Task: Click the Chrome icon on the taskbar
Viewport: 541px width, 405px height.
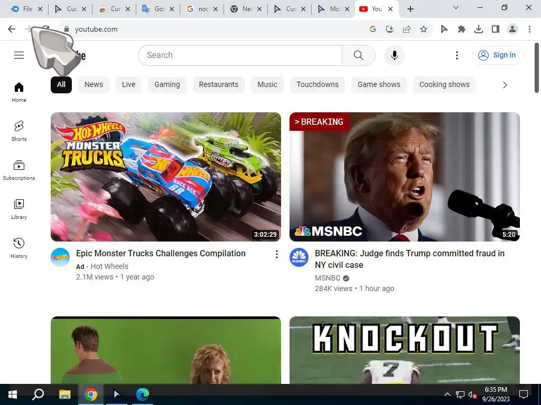Action: pos(91,394)
